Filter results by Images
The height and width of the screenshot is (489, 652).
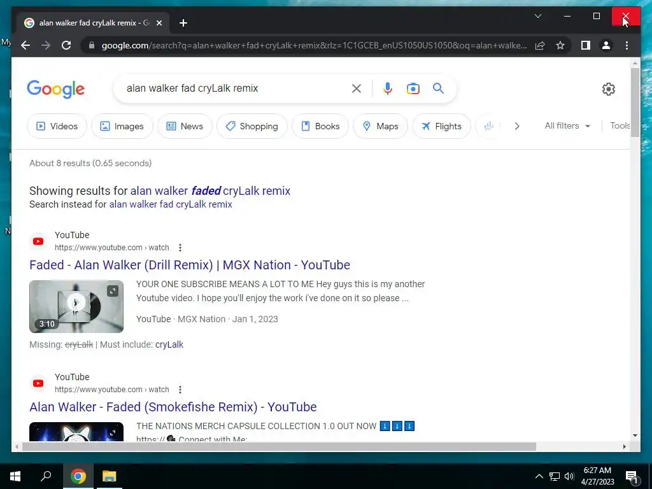tap(122, 126)
